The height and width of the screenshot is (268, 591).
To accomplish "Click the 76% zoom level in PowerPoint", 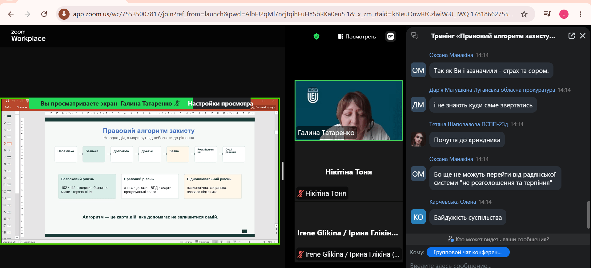I will 270,242.
